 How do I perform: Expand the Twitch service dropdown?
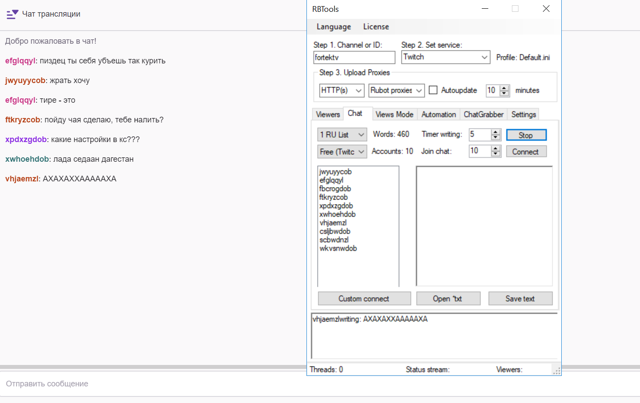coord(484,57)
